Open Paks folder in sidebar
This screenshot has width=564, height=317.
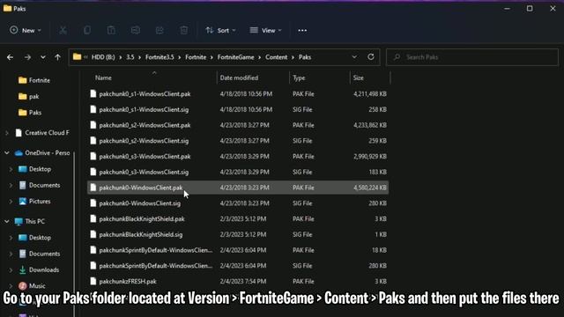click(30, 113)
